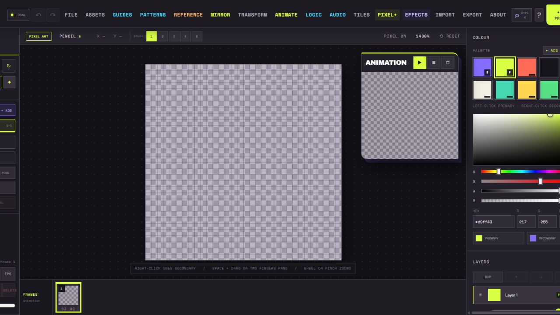The height and width of the screenshot is (315, 560).
Task: Add a colour to the palette
Action: (x=551, y=51)
